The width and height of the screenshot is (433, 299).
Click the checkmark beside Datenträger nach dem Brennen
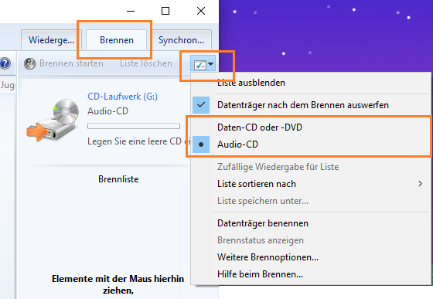pyautogui.click(x=201, y=105)
